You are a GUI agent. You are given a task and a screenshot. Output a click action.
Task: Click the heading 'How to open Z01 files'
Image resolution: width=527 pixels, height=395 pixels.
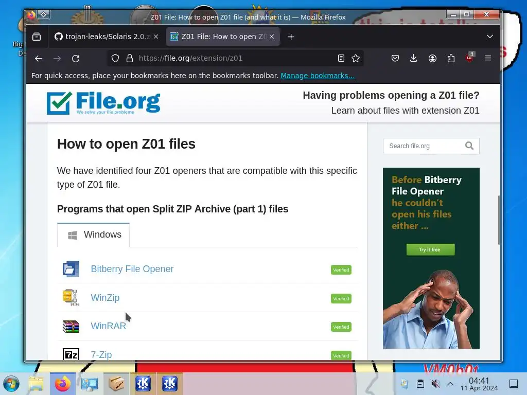[126, 144]
